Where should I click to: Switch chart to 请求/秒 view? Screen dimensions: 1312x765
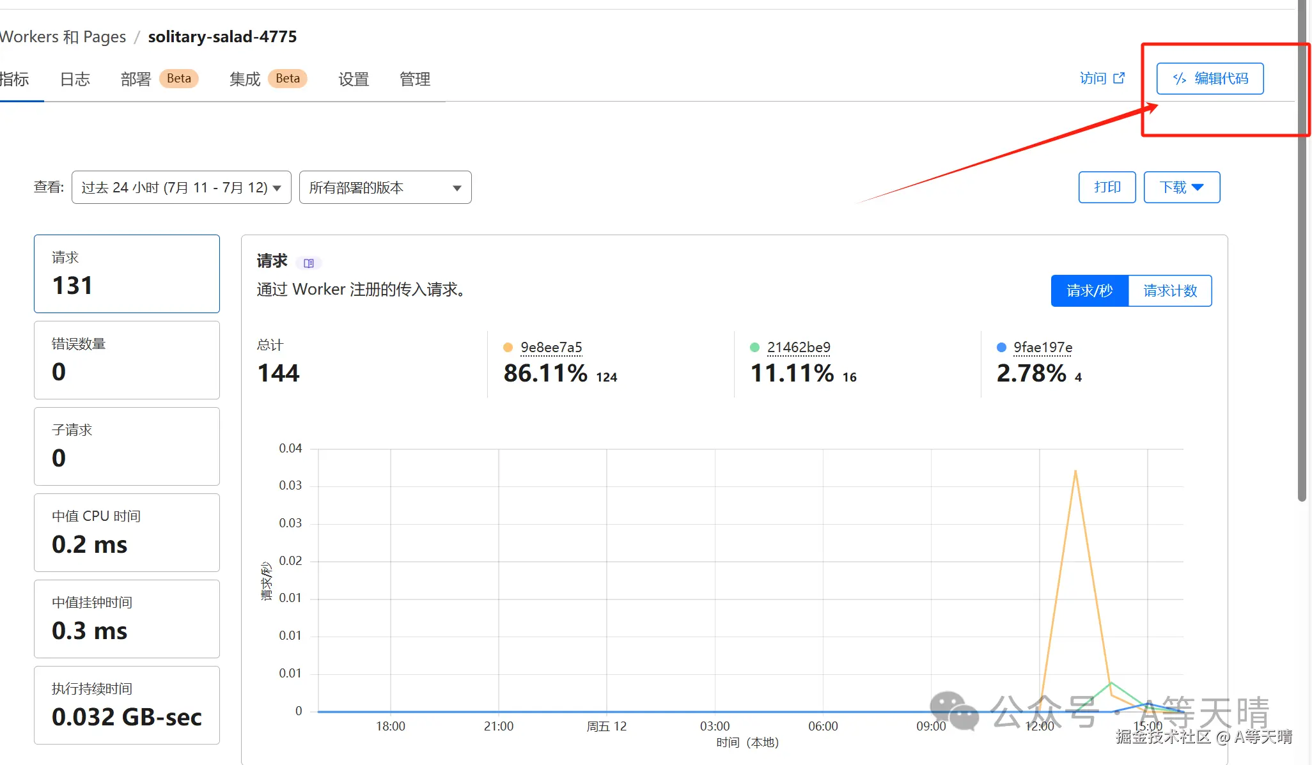click(1089, 291)
